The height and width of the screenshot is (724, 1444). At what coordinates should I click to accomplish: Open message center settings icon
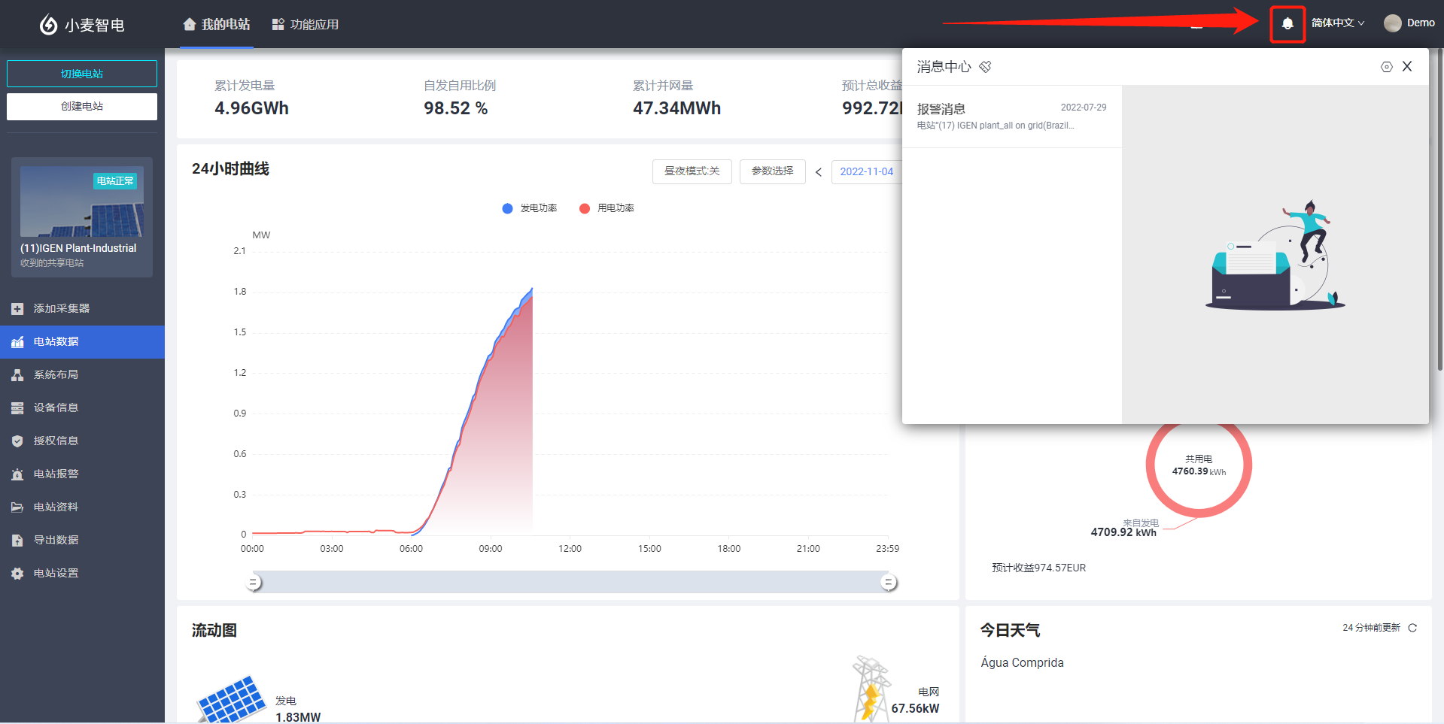click(1386, 67)
